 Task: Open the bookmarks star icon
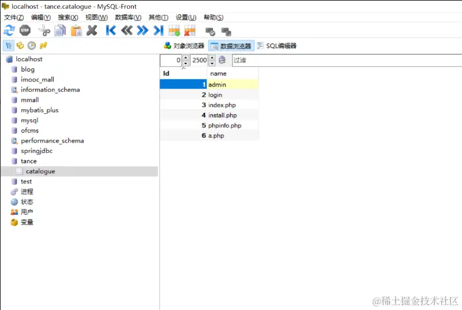tap(20, 46)
